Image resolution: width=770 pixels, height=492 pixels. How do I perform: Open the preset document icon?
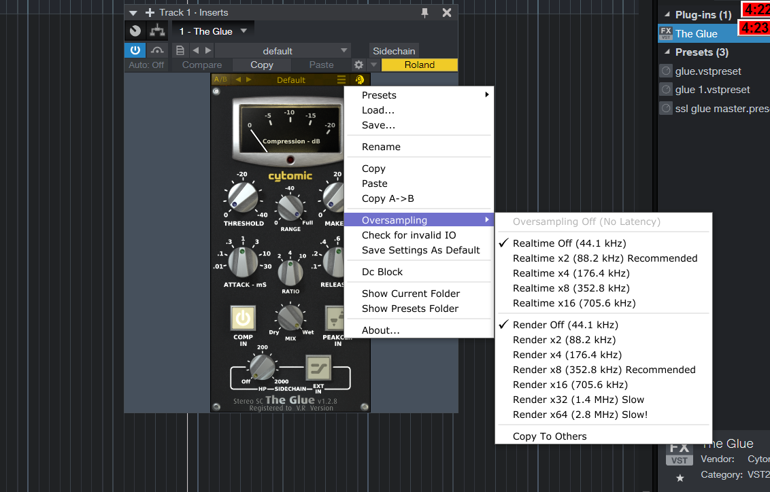[x=180, y=50]
